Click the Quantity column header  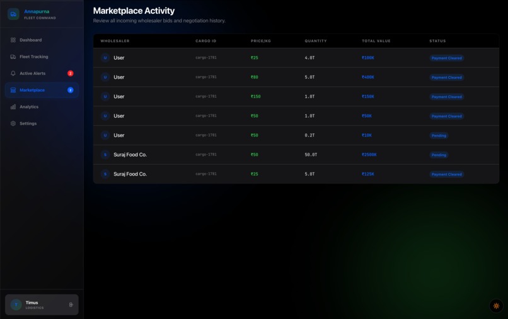click(316, 41)
